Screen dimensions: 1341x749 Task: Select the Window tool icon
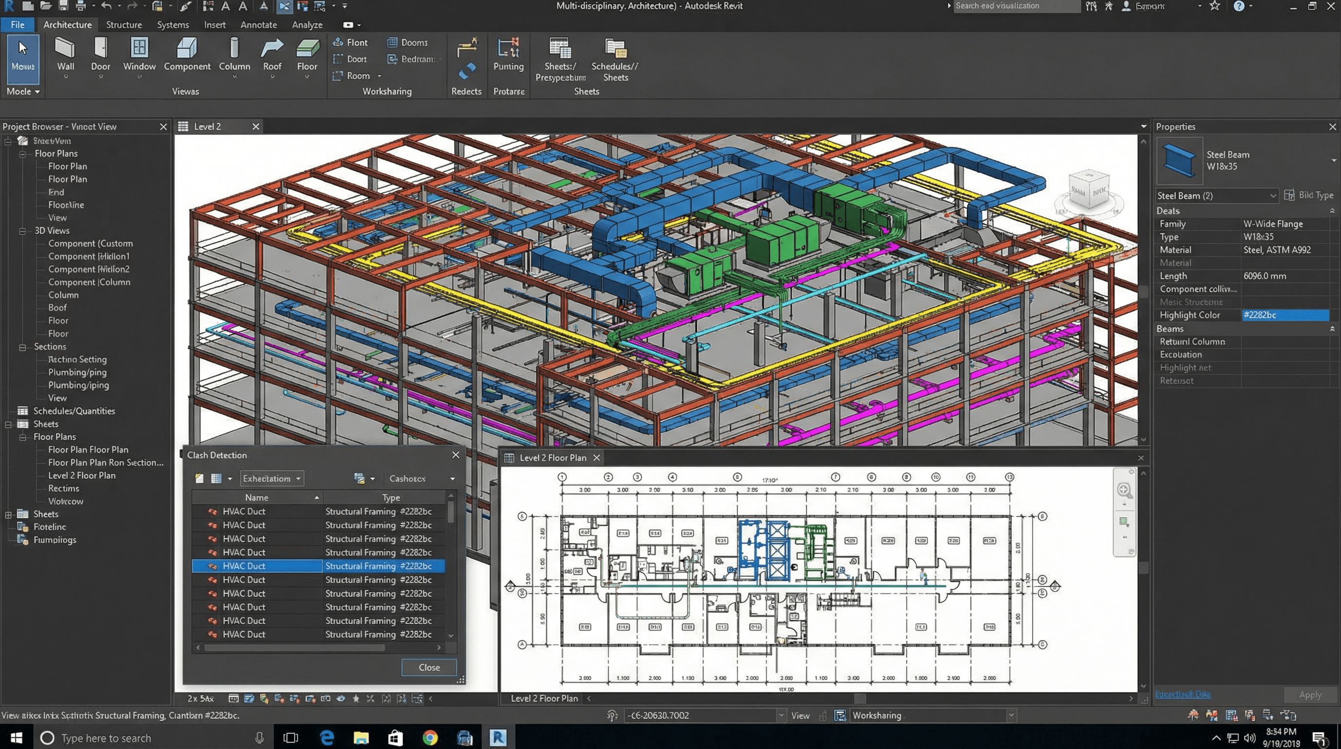coord(139,48)
